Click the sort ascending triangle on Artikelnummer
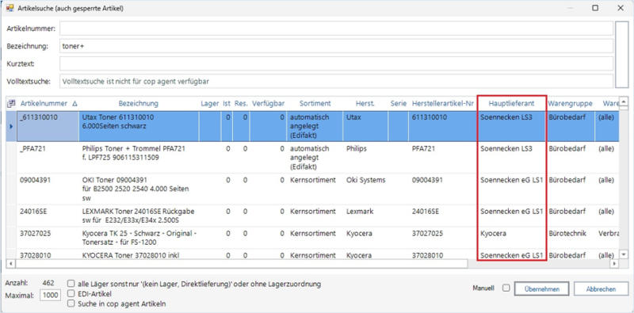 click(74, 104)
